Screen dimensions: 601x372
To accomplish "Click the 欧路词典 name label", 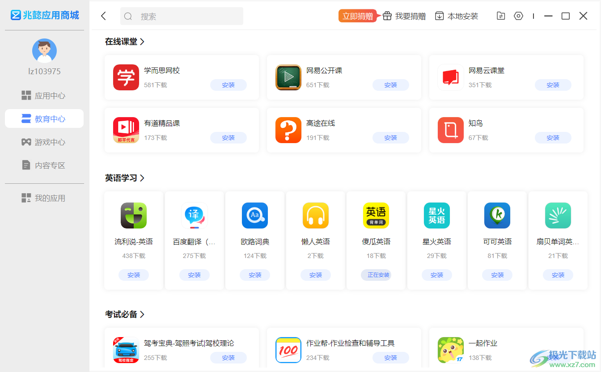I will click(255, 242).
